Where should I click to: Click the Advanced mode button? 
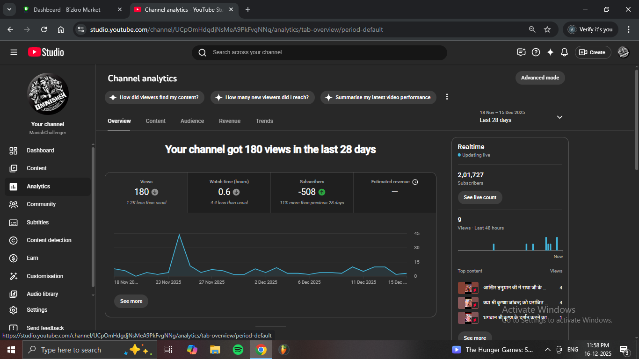(x=540, y=78)
